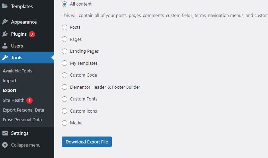The image size is (268, 158).
Task: Select the My Templates radio button
Action: pyautogui.click(x=65, y=63)
